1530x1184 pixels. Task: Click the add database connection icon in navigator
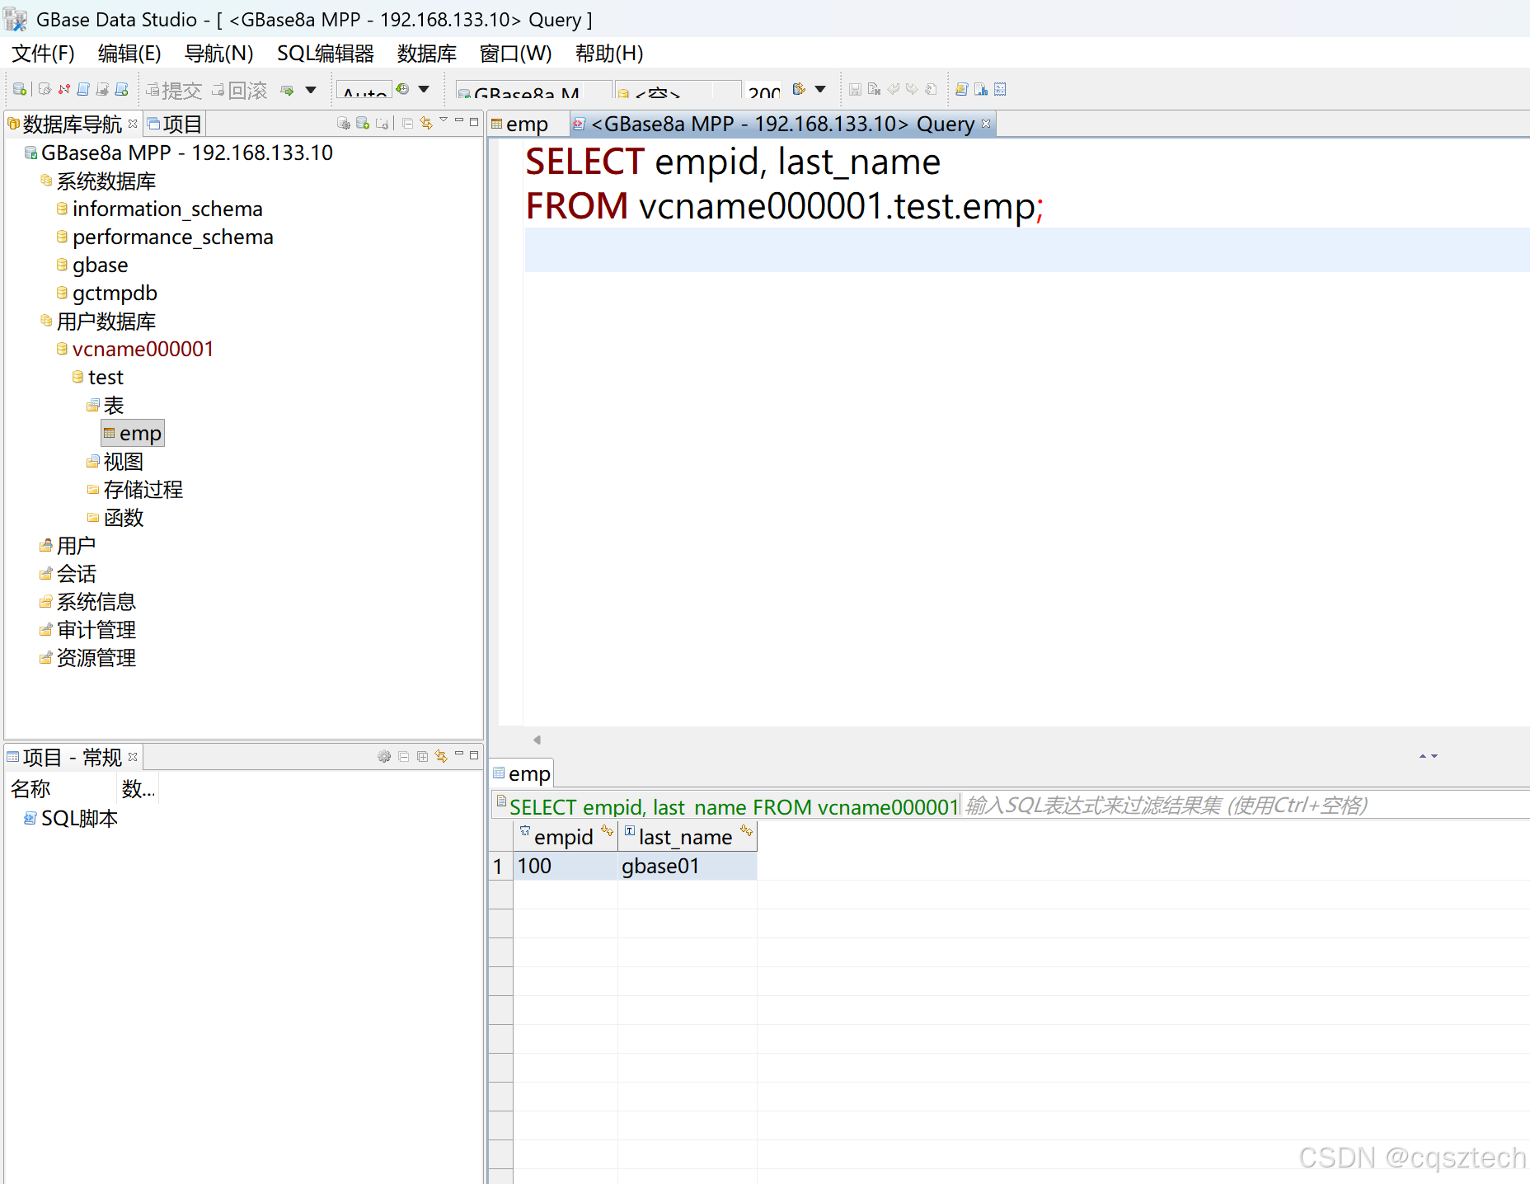363,124
